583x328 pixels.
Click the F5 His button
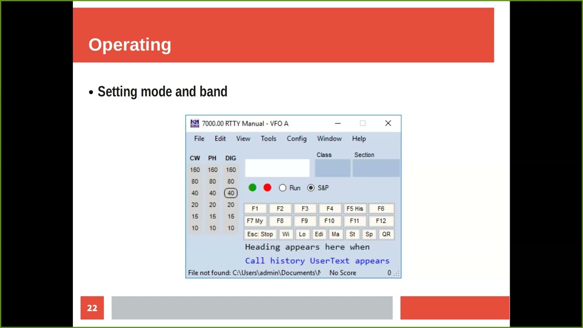[355, 209]
